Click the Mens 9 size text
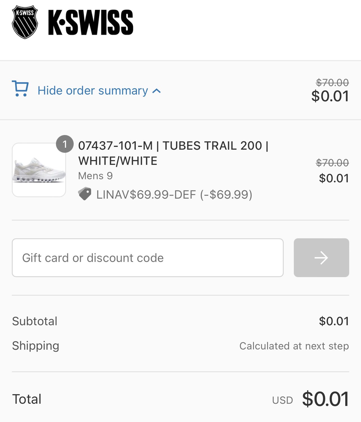Image resolution: width=361 pixels, height=422 pixels. (95, 176)
